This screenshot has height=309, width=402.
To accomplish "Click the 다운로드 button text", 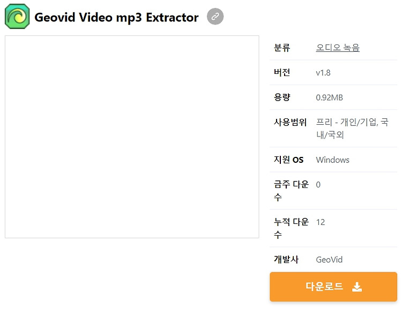I will point(324,286).
